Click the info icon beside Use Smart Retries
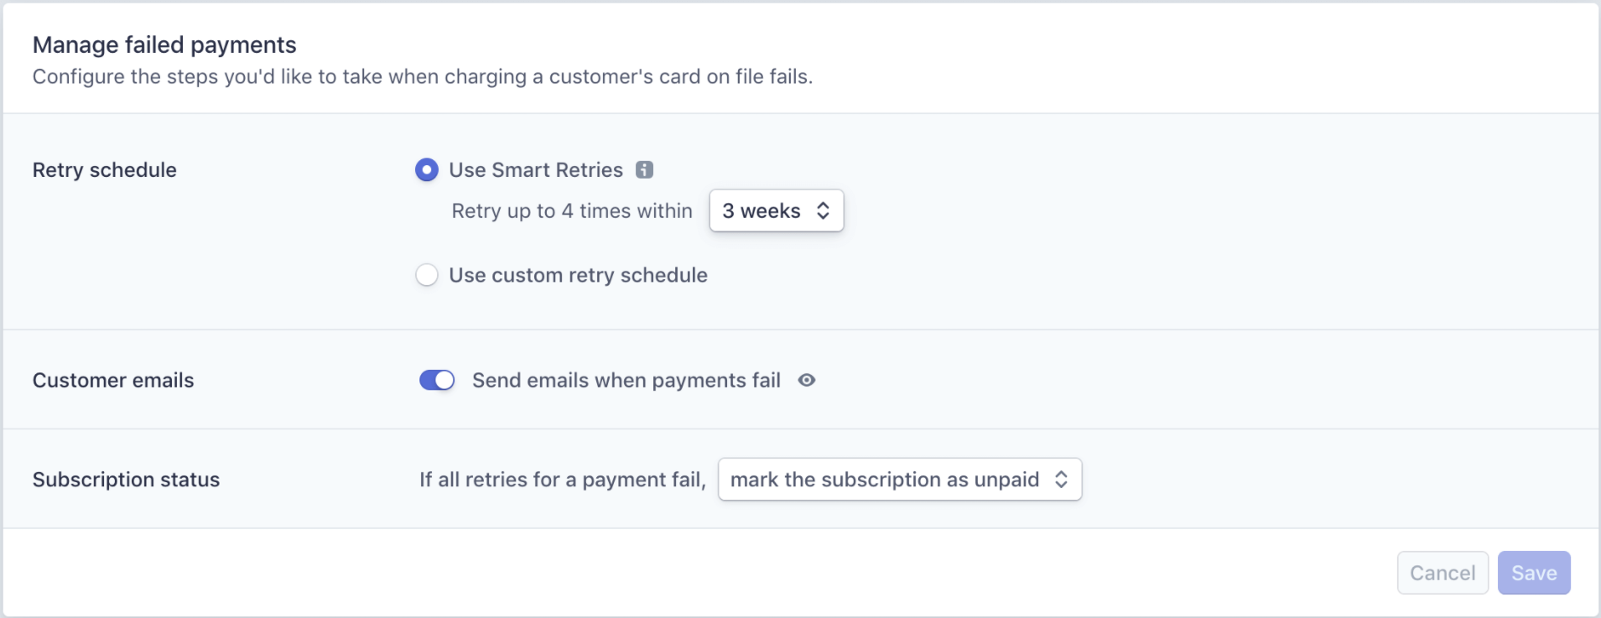 644,169
